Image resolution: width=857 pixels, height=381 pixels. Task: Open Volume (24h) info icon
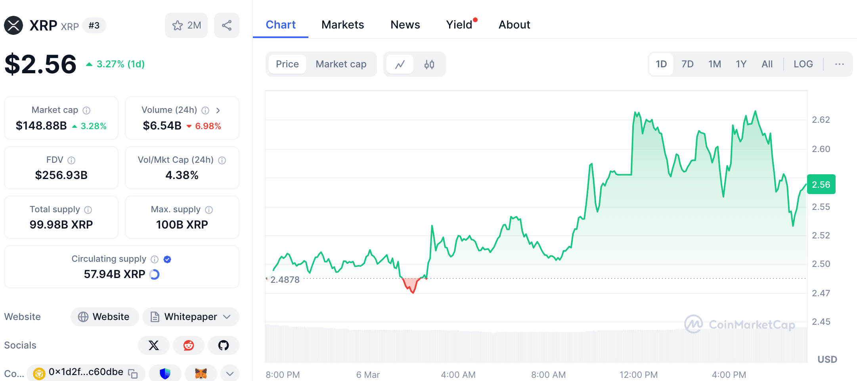pyautogui.click(x=205, y=110)
